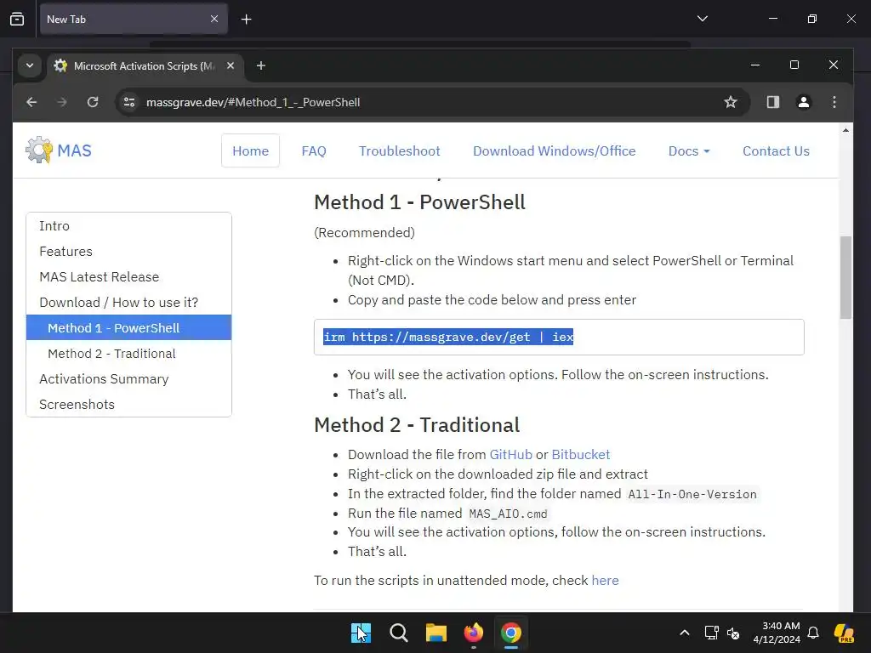Open site information icon in address bar

tap(129, 102)
